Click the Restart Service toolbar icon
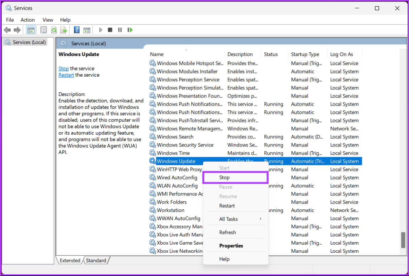Screen dimensions: 409x276 (130, 30)
